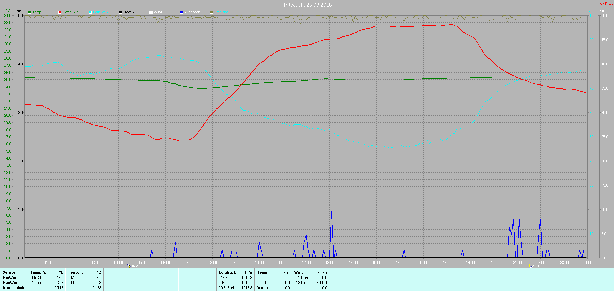The image size is (614, 291).
Task: Click the cyan Feuchte A. legend square
Action: 90,12
